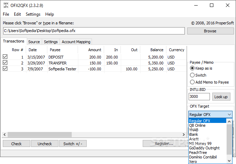Choose iBank from the target list

[x=207, y=134]
